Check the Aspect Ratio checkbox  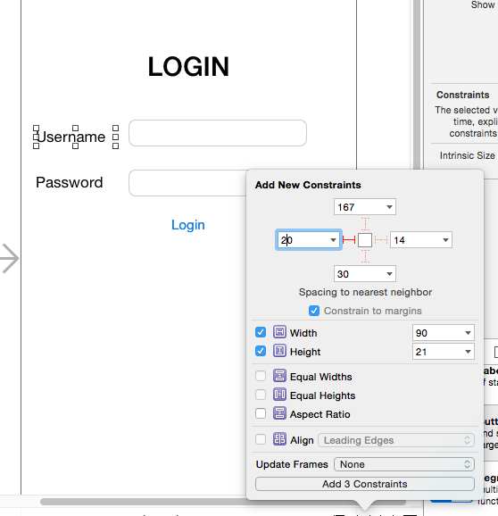click(x=261, y=413)
